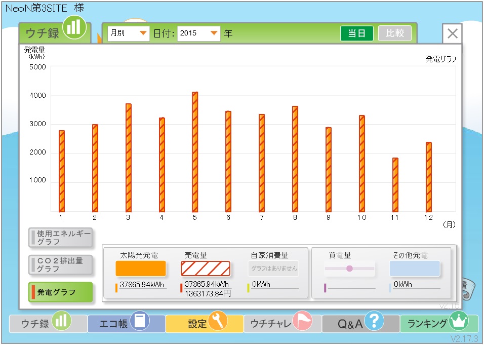Click the 日付: label
Screen dimensions: 484x345
coord(164,33)
